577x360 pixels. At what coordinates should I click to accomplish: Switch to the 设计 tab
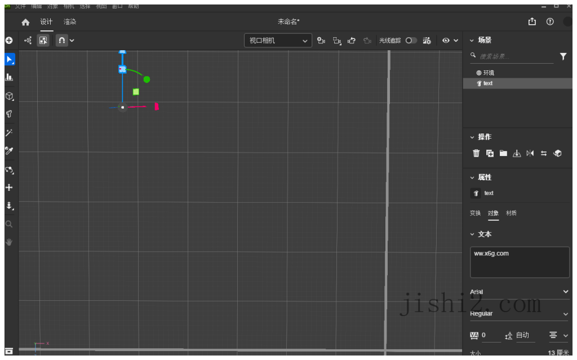(x=46, y=22)
